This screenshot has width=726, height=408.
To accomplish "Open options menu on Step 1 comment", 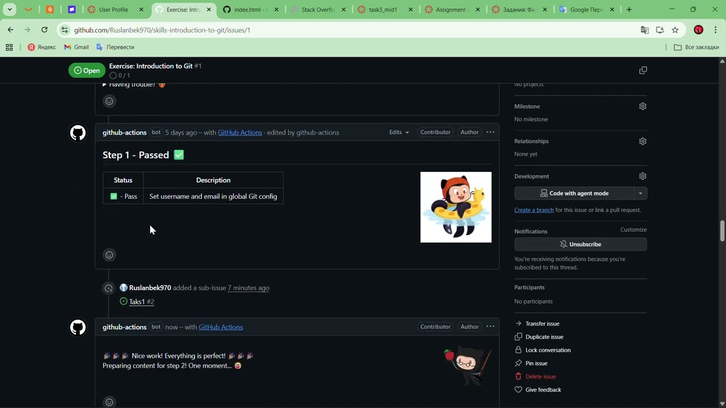I will point(490,132).
